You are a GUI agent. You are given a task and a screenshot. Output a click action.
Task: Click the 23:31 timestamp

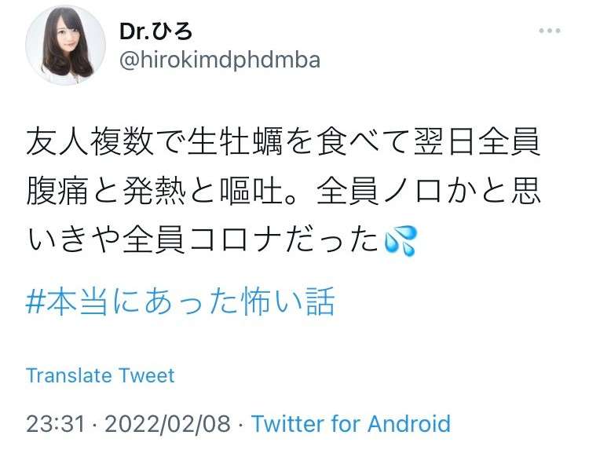click(x=56, y=423)
